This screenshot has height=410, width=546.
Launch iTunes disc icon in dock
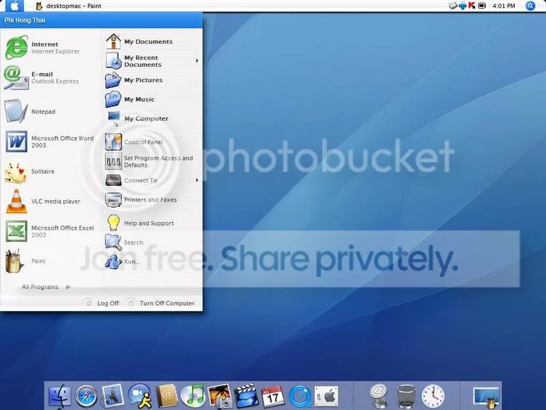(192, 396)
